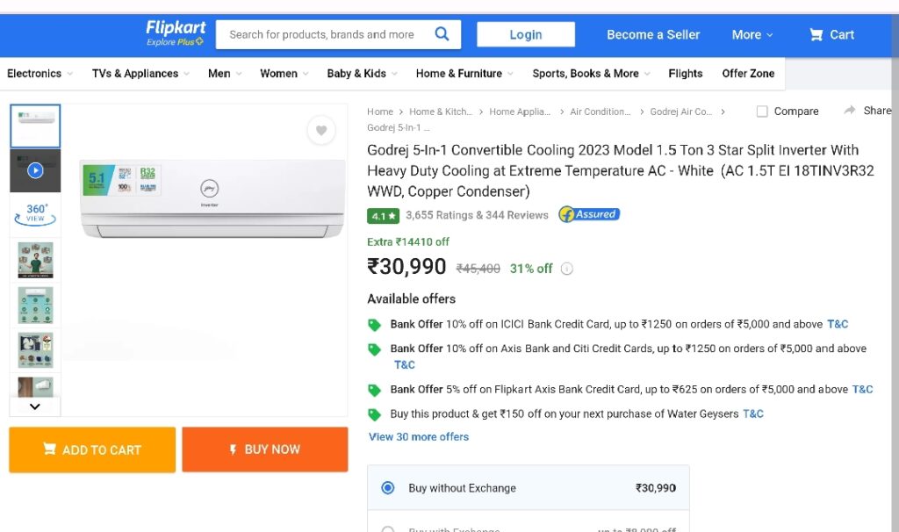Viewport: 899px width, 532px height.
Task: Open the Offer Zone menu item
Action: pos(748,74)
